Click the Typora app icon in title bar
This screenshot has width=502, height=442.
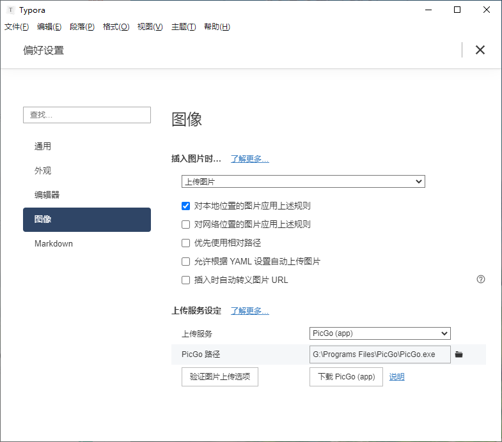click(x=11, y=10)
